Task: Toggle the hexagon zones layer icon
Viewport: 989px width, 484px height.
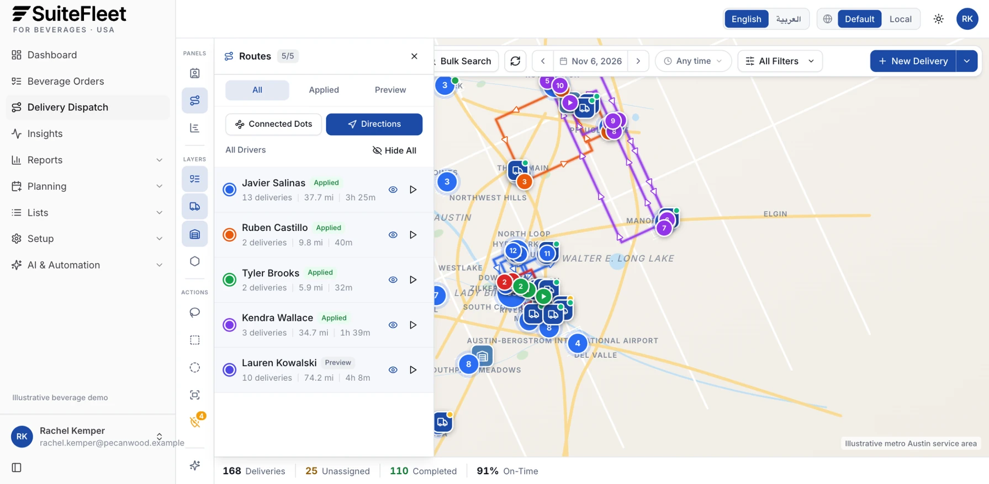Action: pos(194,261)
